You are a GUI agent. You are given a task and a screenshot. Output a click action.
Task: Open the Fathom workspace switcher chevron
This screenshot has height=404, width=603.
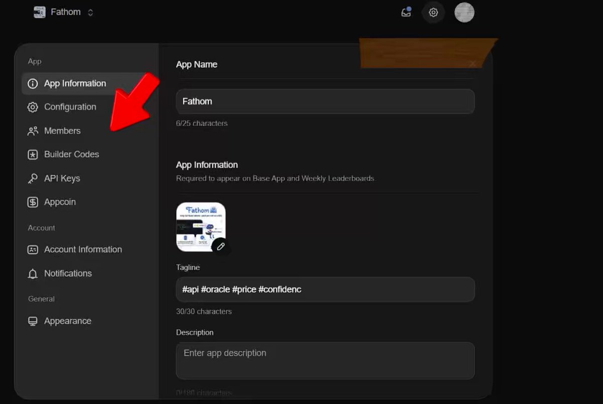click(x=90, y=13)
